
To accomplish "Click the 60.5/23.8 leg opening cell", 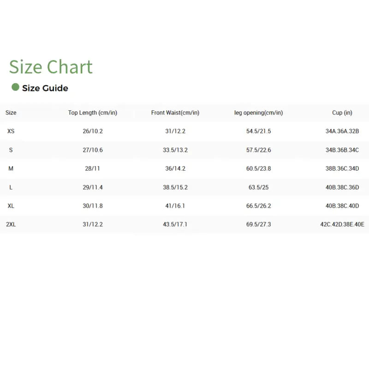I will (x=259, y=168).
